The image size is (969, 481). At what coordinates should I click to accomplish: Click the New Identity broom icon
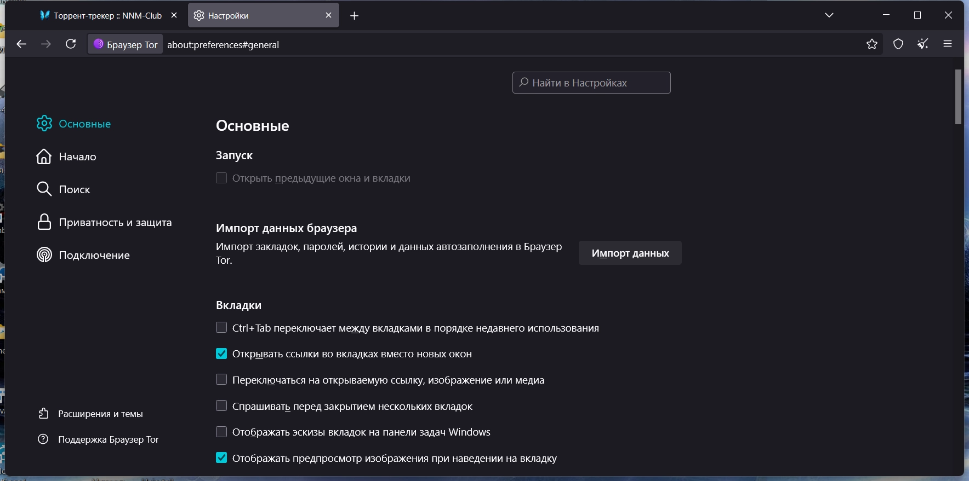coord(923,44)
